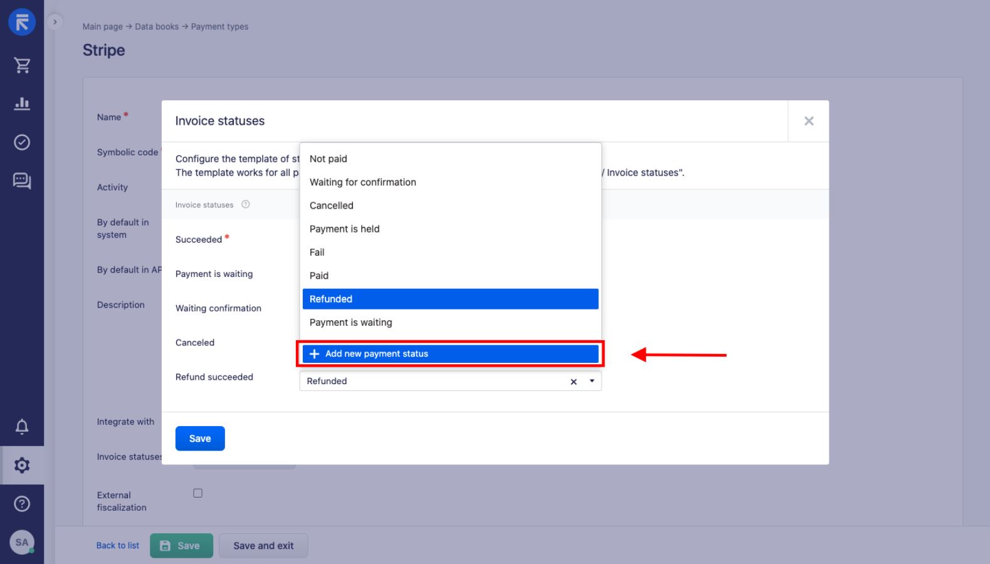Close the Invoice statuses dialog
Image resolution: width=990 pixels, height=564 pixels.
809,121
